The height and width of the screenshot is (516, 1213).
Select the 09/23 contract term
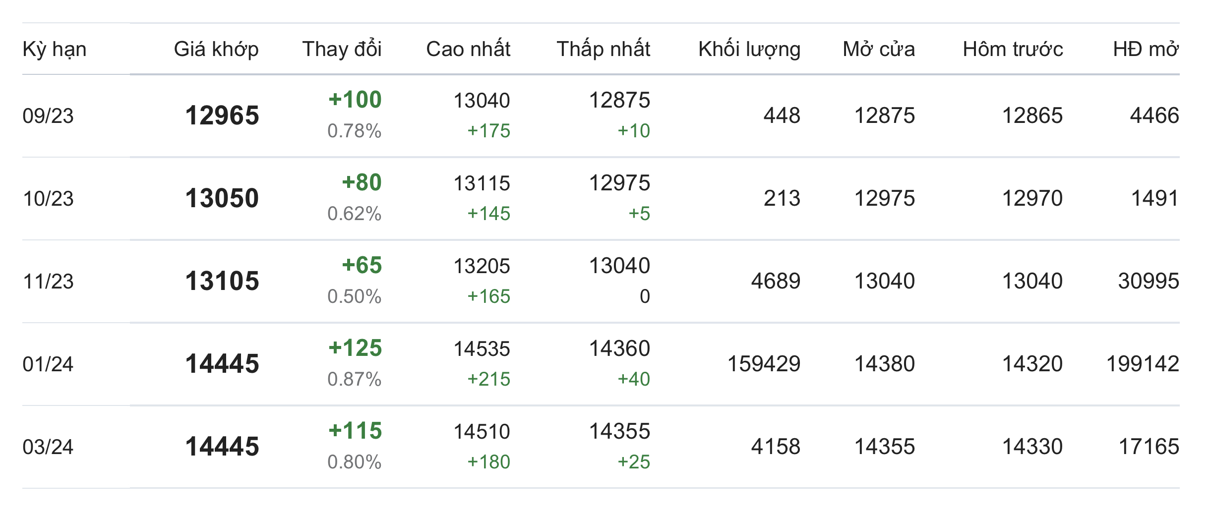click(x=48, y=116)
